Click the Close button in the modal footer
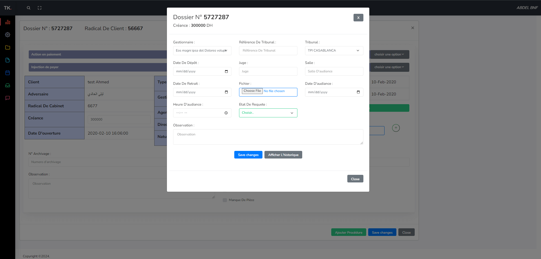Viewport: 541px width, 259px height. (x=355, y=179)
